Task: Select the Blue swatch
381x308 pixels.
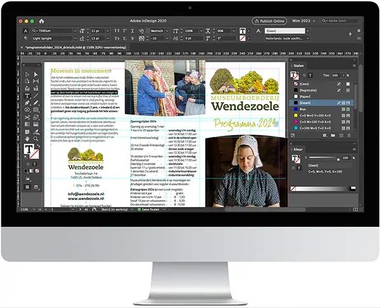Action: pyautogui.click(x=322, y=109)
